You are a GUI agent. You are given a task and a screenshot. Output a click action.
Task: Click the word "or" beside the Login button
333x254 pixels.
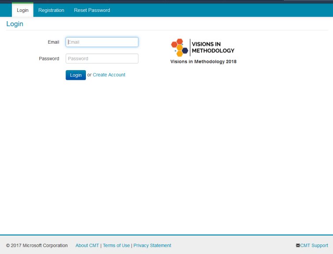click(89, 75)
